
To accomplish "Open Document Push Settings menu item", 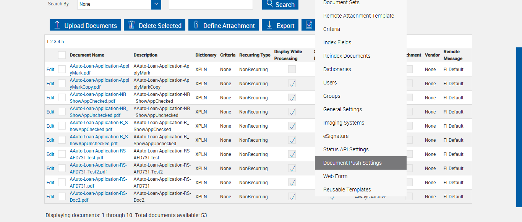I will pyautogui.click(x=352, y=163).
